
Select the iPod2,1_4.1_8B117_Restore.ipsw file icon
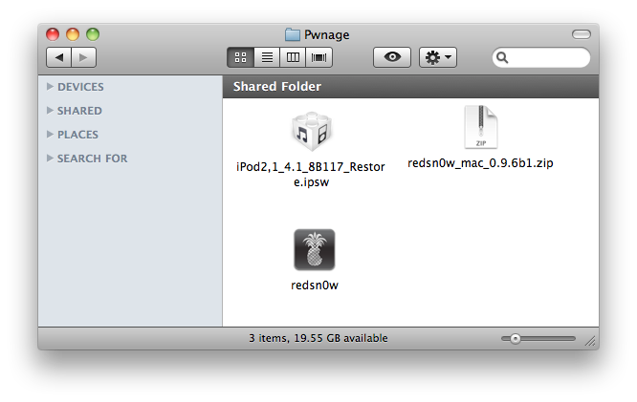(310, 133)
